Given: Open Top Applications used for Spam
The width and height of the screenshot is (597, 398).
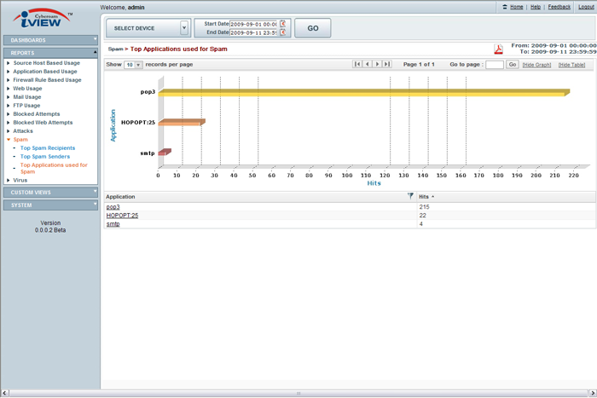Looking at the screenshot, I should click(54, 168).
